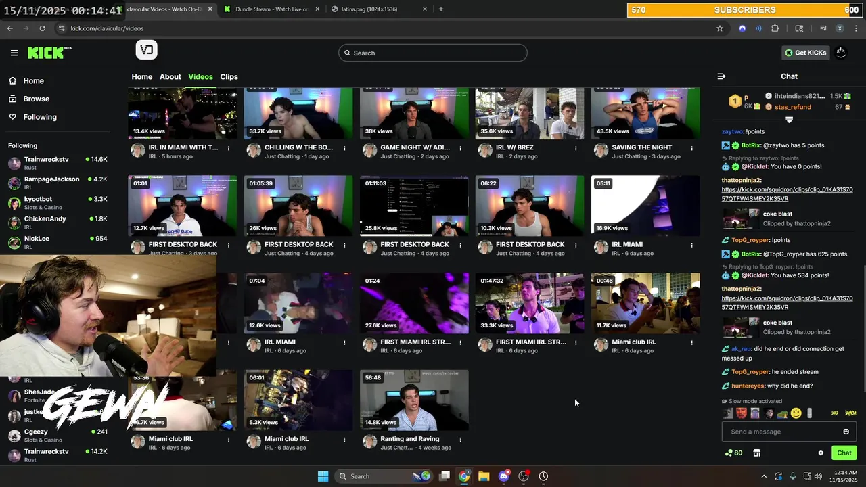The height and width of the screenshot is (487, 866).
Task: Play the SAVING THE NIGHT video thumbnail
Action: coord(645,113)
